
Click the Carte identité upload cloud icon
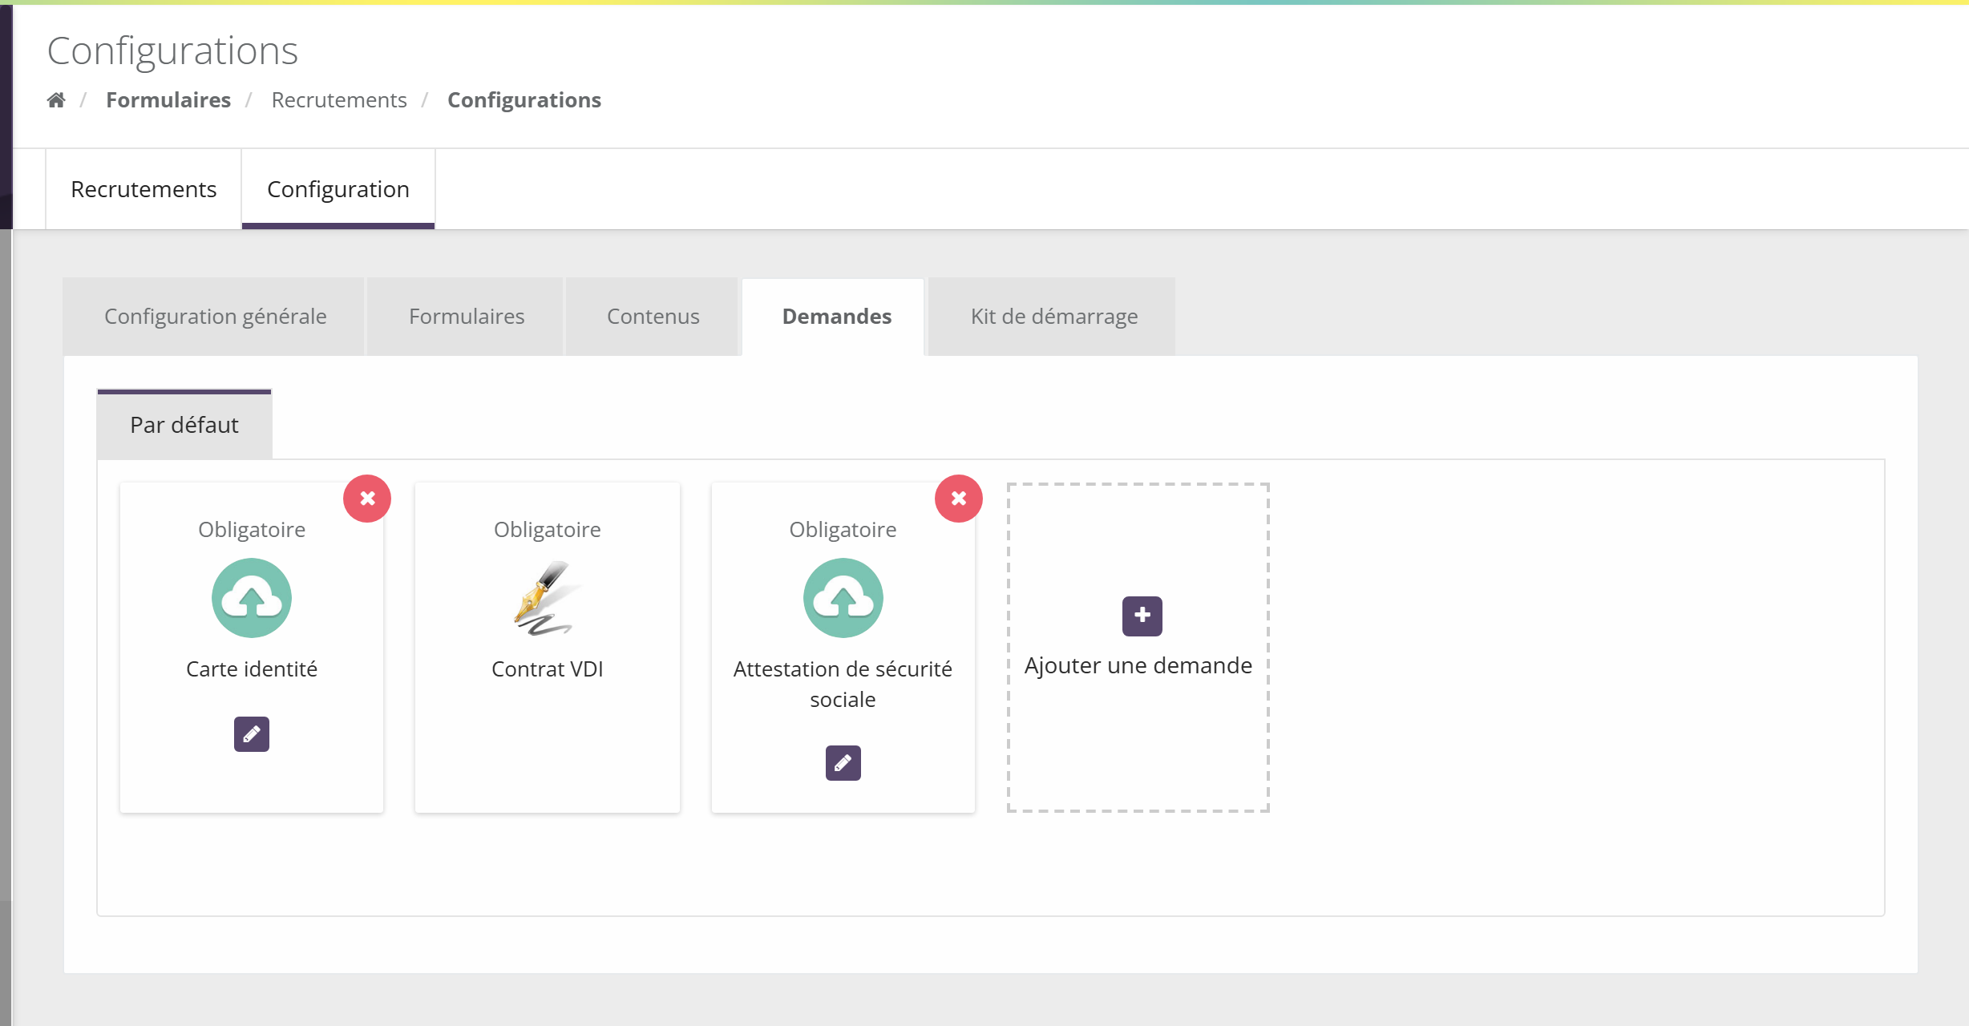coord(252,598)
